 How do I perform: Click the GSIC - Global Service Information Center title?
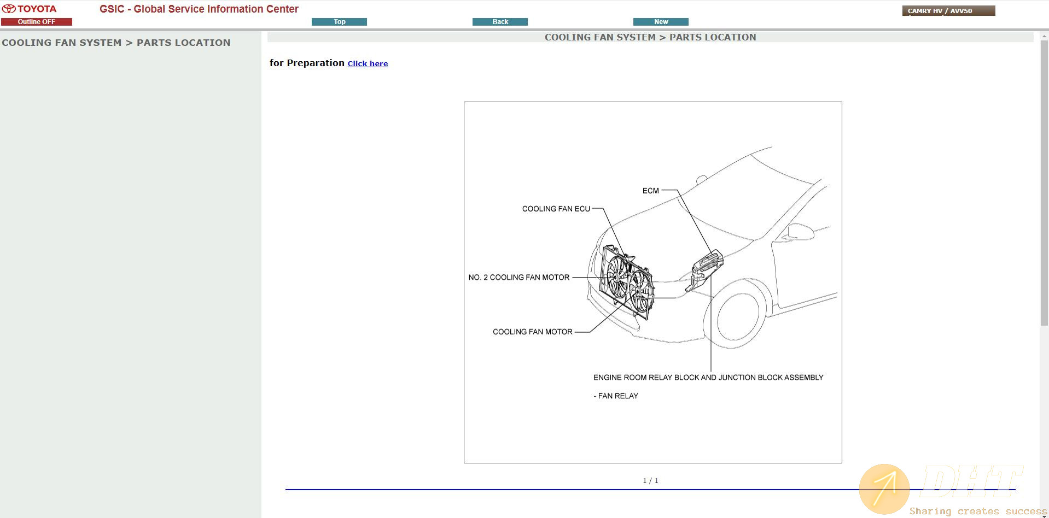point(199,9)
